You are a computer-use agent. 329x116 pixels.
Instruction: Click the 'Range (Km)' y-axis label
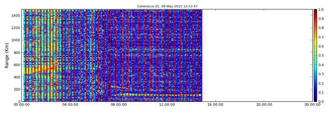point(7,55)
